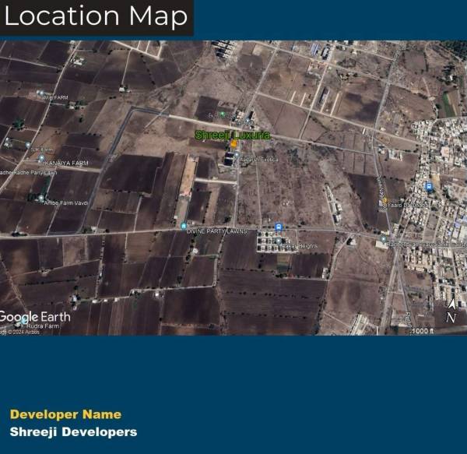Select the marker inside the Heights housing plot
This screenshot has height=454, width=467.
pyautogui.click(x=279, y=241)
